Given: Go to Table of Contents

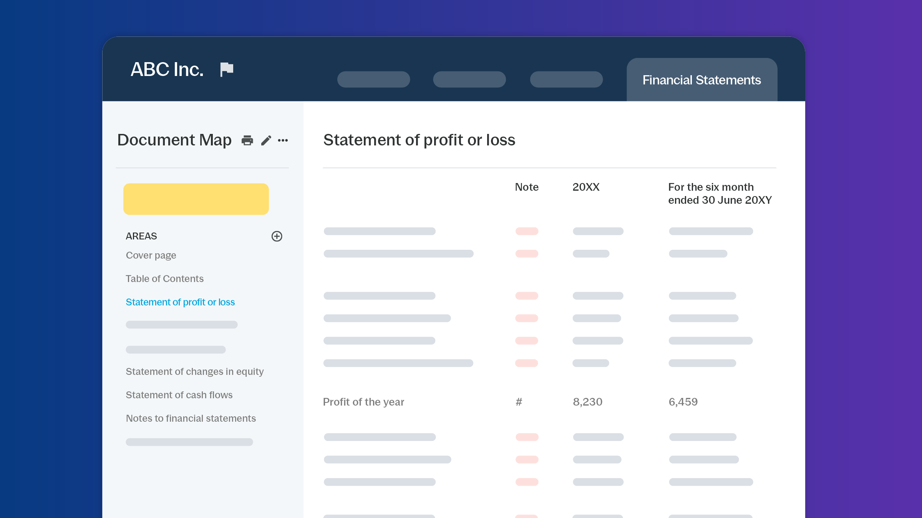Looking at the screenshot, I should (164, 279).
